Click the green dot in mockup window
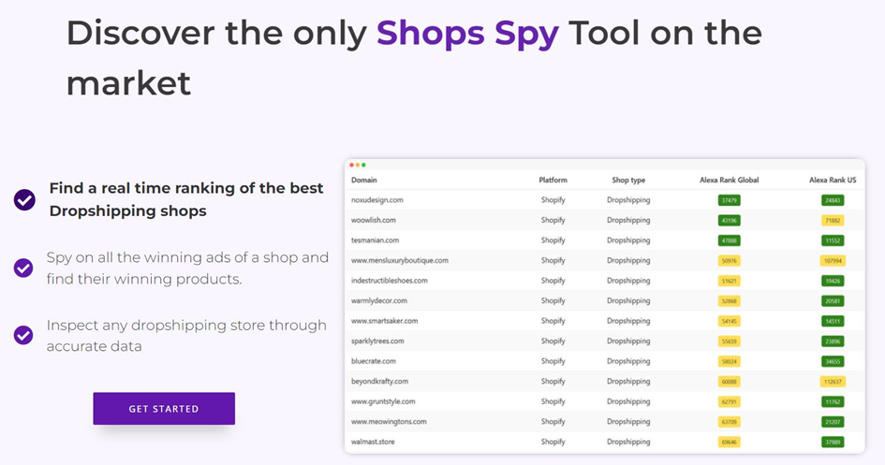885x465 pixels. click(x=363, y=166)
